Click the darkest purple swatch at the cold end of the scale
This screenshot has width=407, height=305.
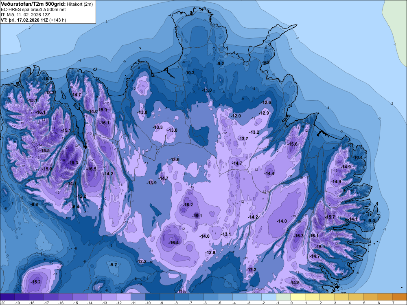(x=7, y=297)
